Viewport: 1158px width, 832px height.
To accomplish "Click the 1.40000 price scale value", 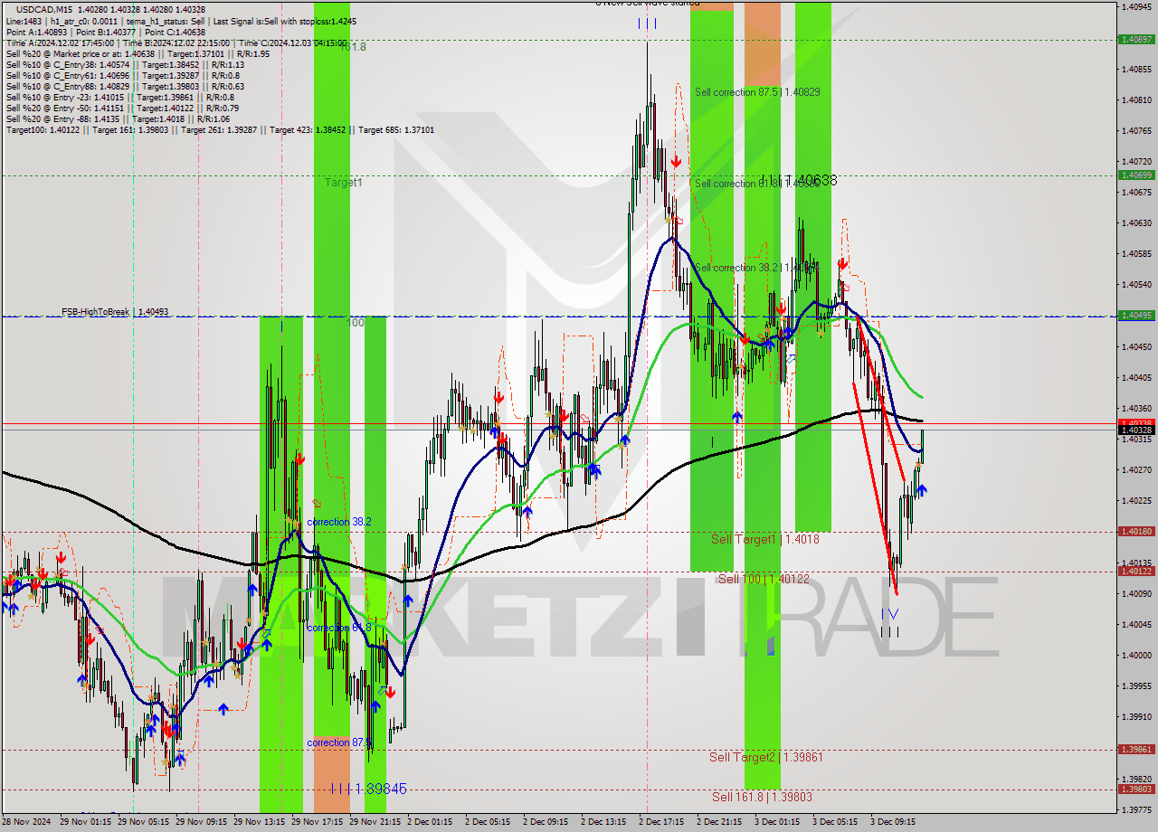I will 1136,655.
